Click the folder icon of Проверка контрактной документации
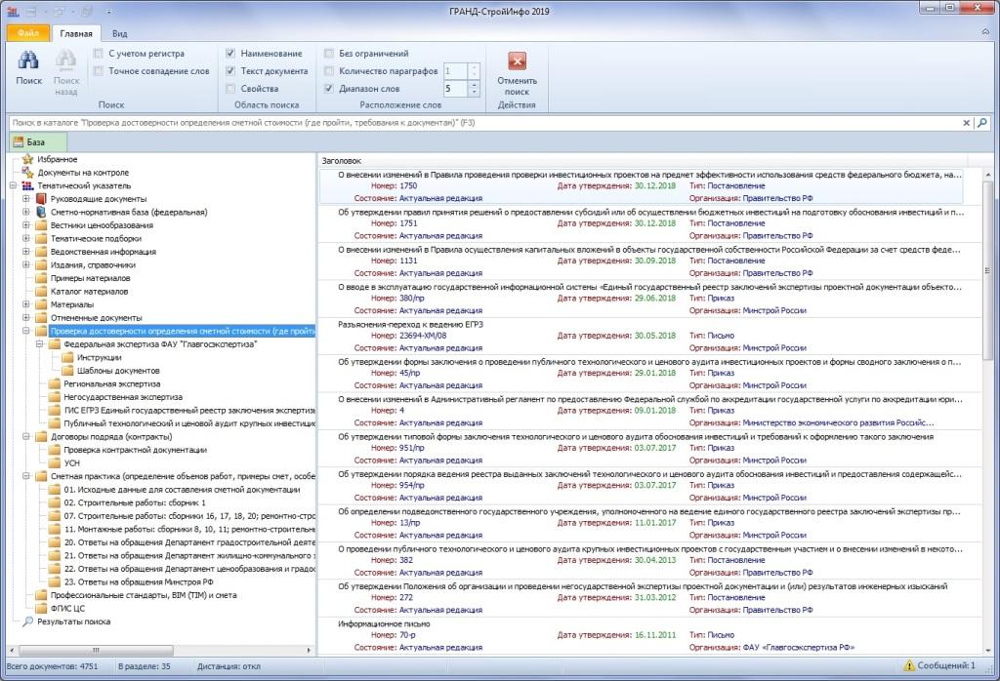 pyautogui.click(x=55, y=450)
